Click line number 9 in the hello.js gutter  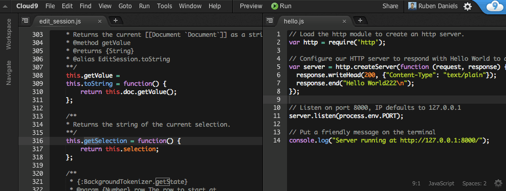coord(278,99)
